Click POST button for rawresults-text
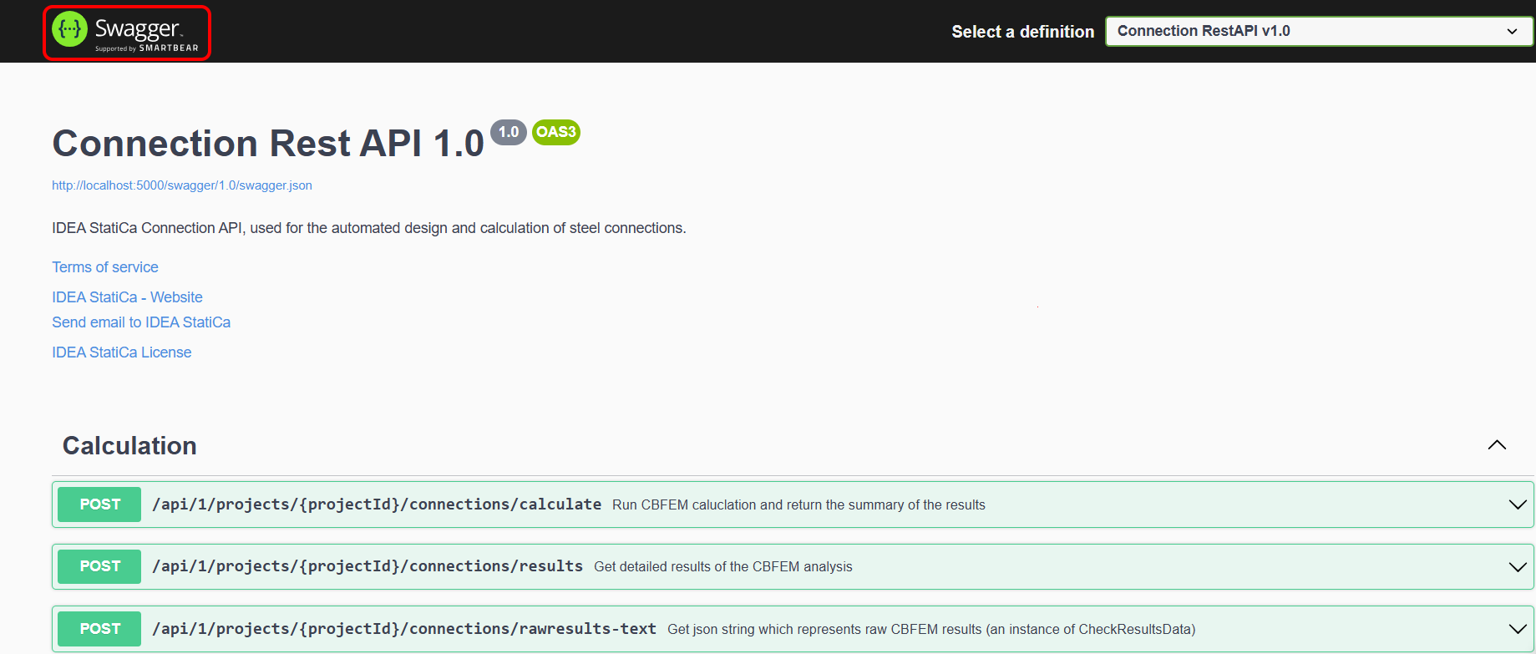Viewport: 1536px width, 654px height. coord(100,629)
